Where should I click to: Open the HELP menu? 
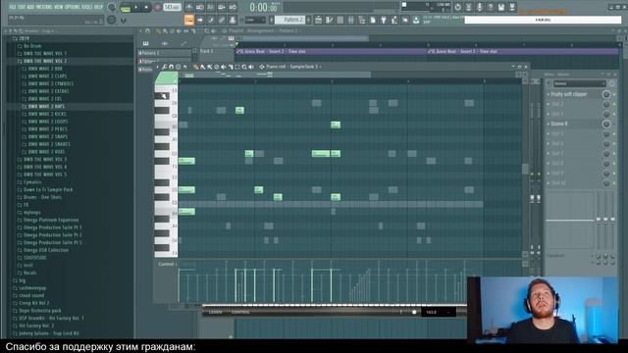point(98,7)
